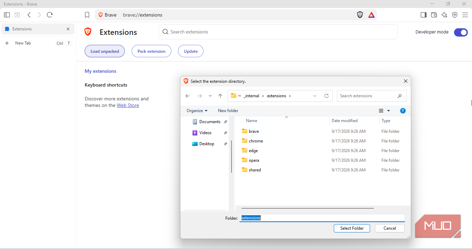Select the edge folder
Viewport: 472px width, 249px height.
pyautogui.click(x=250, y=151)
